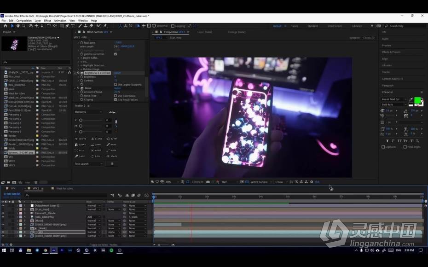Viewport: 428px width, 267px height.
Task: Take a snapshot with the camera icon
Action: [208, 182]
